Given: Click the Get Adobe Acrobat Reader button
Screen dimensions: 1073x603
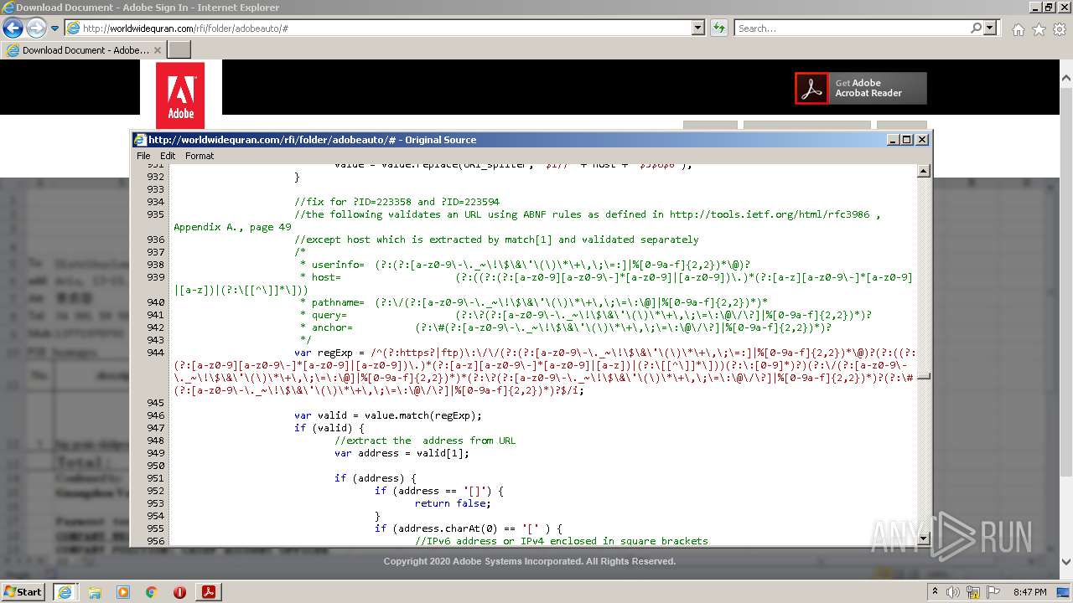Looking at the screenshot, I should [x=861, y=88].
